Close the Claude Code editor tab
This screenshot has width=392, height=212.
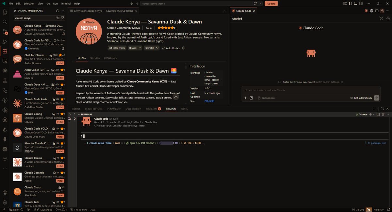(254, 11)
